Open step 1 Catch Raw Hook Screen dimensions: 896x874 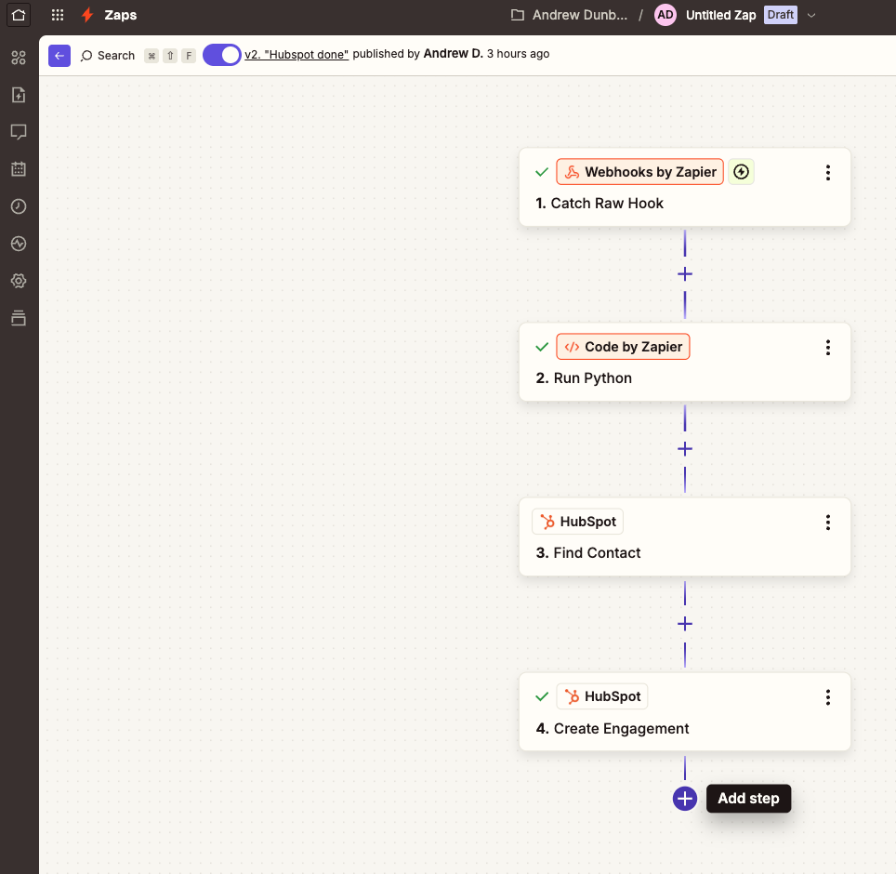[x=685, y=187]
